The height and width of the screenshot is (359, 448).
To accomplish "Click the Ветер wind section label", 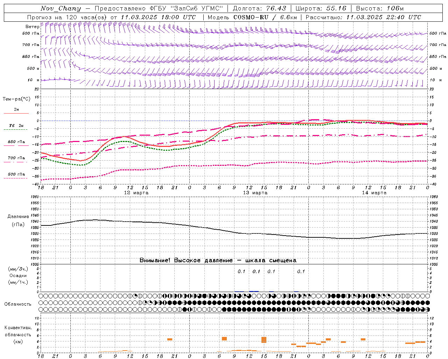I will (33, 27).
